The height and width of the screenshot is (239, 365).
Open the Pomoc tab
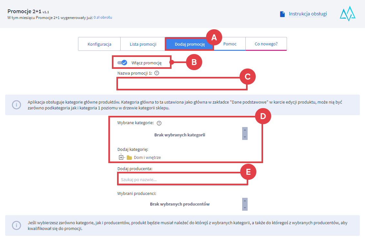tap(230, 44)
